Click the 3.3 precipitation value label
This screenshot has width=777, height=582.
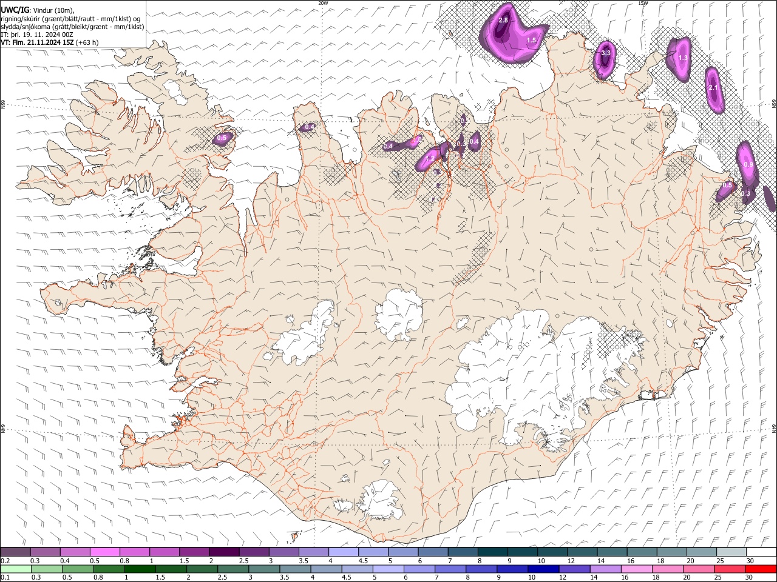click(x=605, y=53)
